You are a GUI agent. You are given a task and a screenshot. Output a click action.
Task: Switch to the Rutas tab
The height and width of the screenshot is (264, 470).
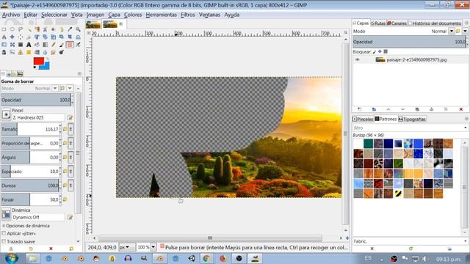pos(378,23)
